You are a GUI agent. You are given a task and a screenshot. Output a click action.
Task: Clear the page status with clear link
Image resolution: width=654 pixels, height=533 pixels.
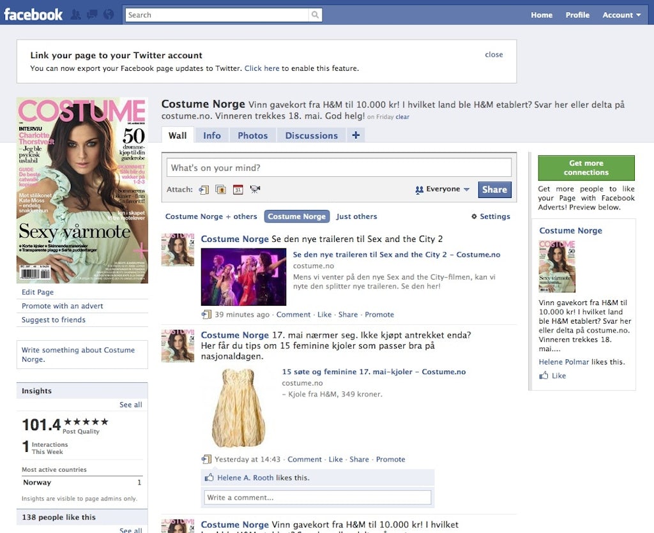(x=402, y=117)
